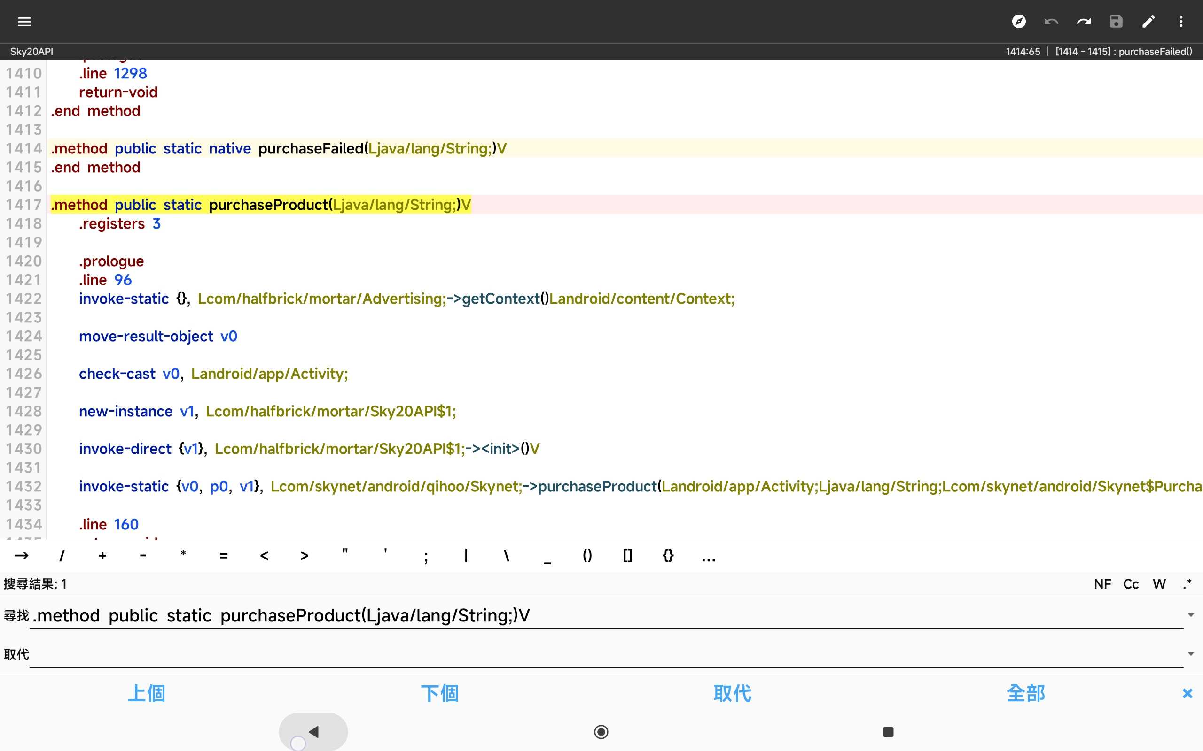Image resolution: width=1203 pixels, height=751 pixels.
Task: Toggle whole-word W search option
Action: 1159,584
